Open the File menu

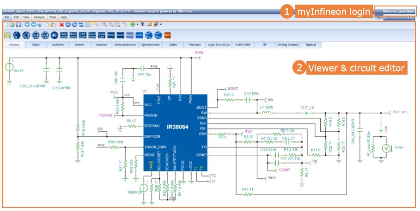7,17
